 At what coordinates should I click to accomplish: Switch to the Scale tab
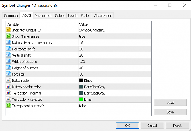tap(85, 16)
